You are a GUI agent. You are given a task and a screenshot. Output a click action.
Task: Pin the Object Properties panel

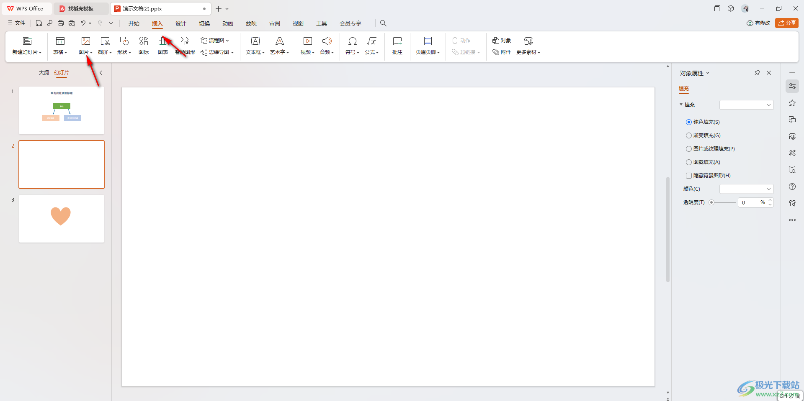pyautogui.click(x=757, y=73)
